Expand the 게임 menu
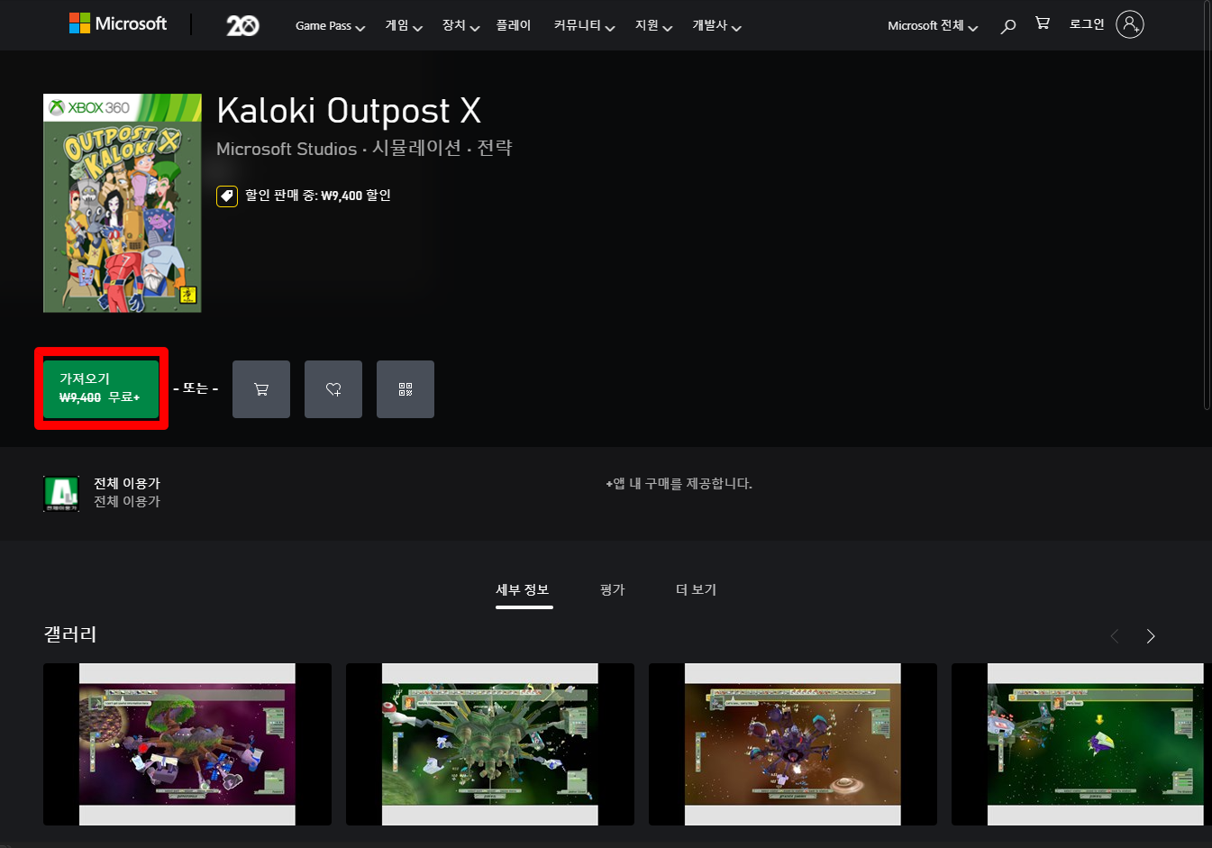 (x=404, y=26)
